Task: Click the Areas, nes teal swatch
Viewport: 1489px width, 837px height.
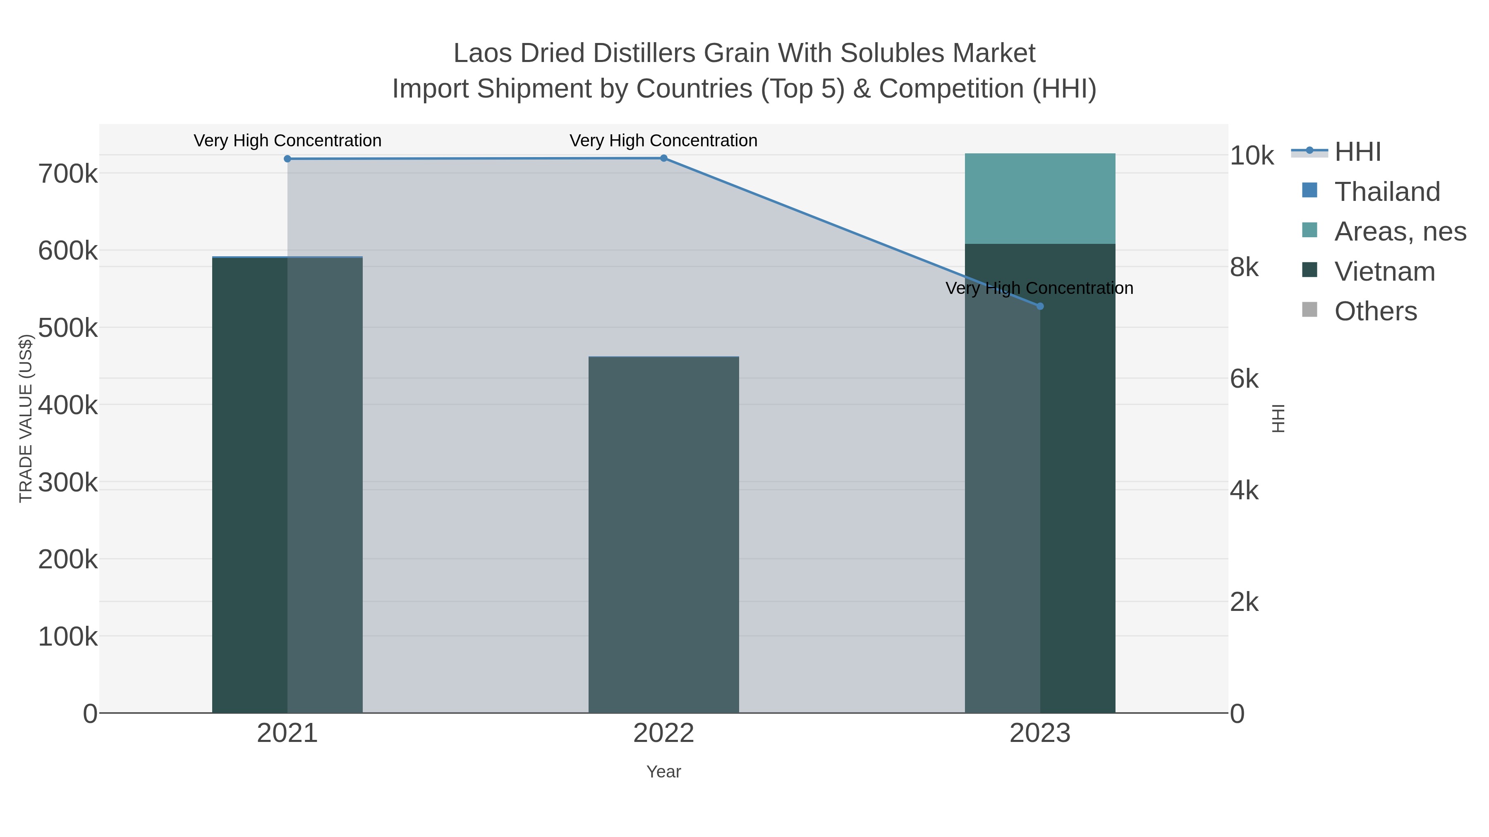Action: coord(1309,230)
